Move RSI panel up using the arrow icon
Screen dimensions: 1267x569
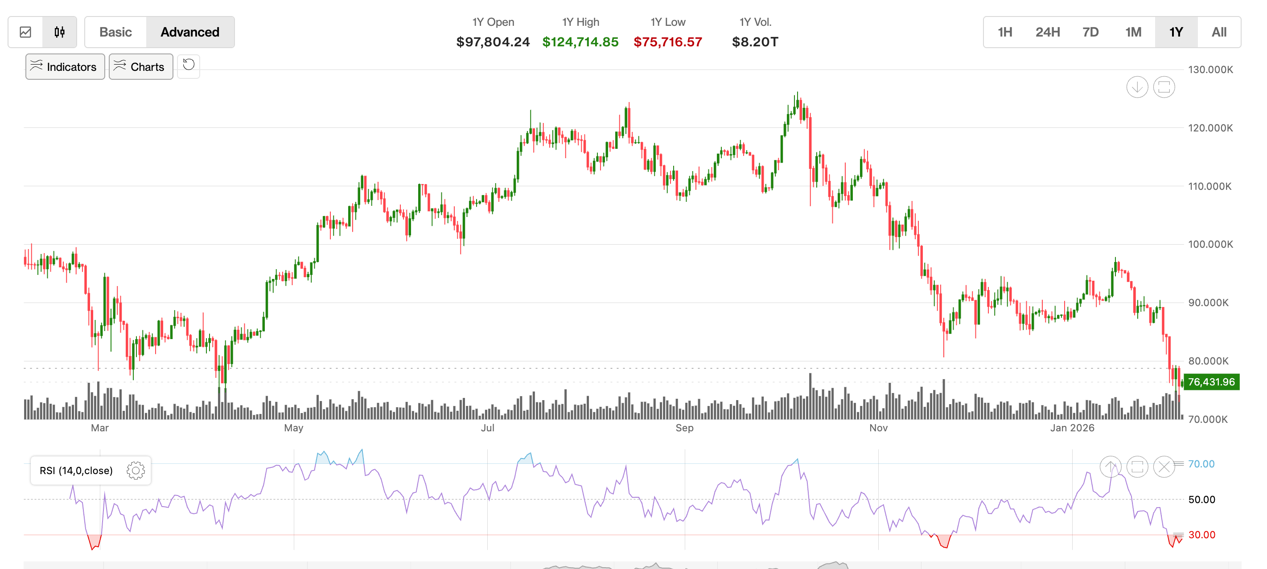1111,466
